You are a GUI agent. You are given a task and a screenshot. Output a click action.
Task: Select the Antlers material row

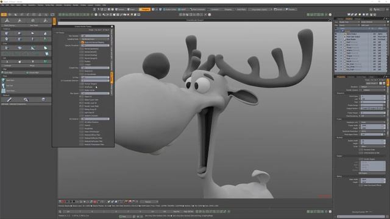coord(361,50)
